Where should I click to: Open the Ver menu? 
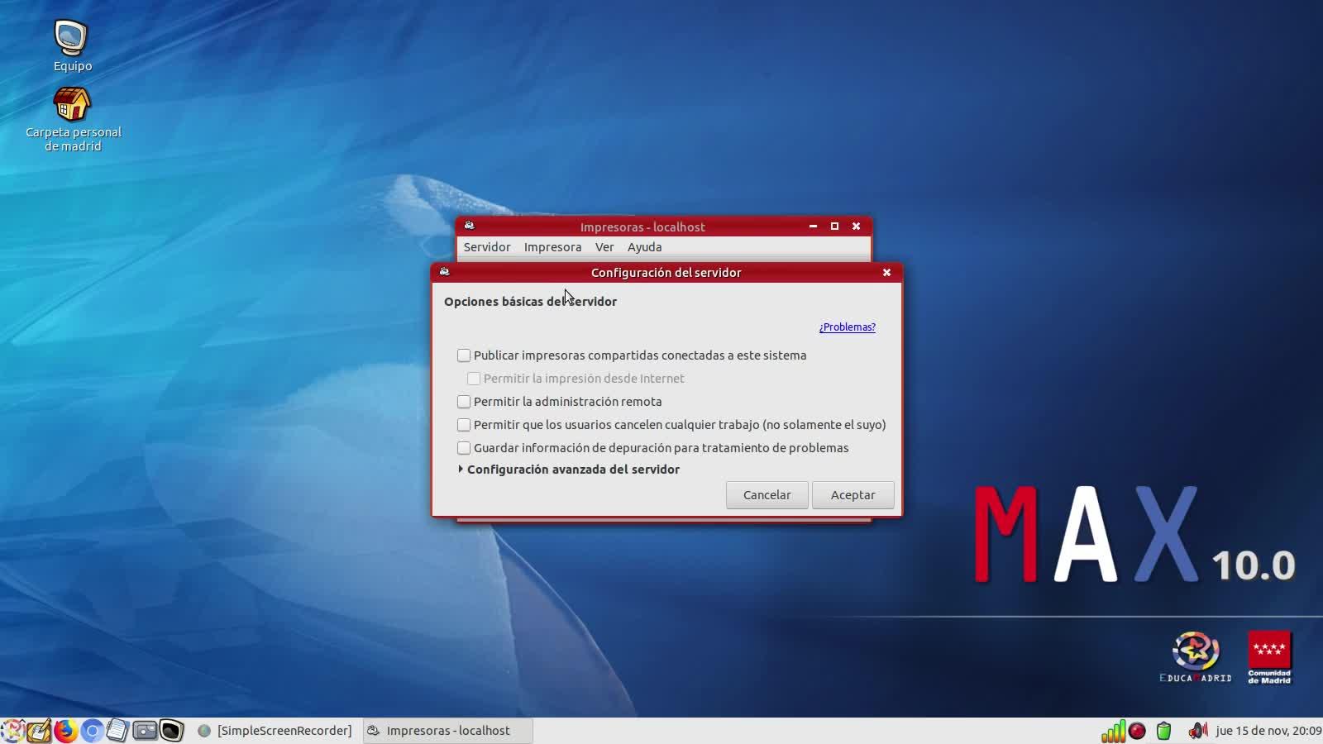click(x=604, y=247)
